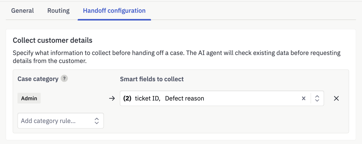Select the Handoff configuration tab

click(x=114, y=11)
